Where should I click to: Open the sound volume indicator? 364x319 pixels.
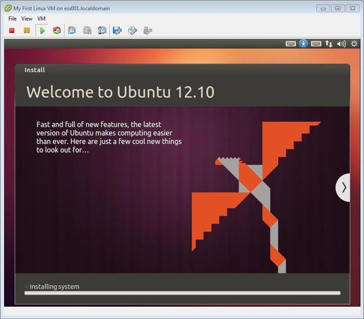[x=342, y=44]
